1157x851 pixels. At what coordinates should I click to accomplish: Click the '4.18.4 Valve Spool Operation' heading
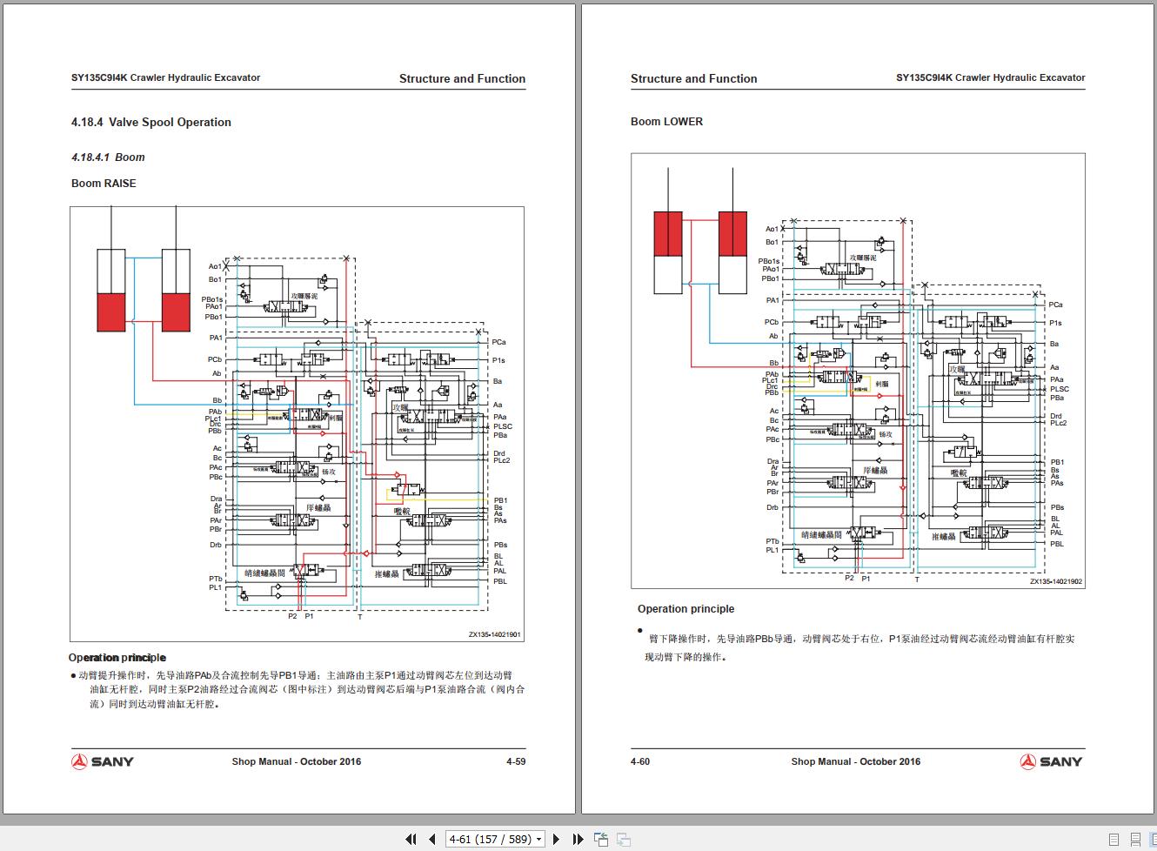click(151, 123)
